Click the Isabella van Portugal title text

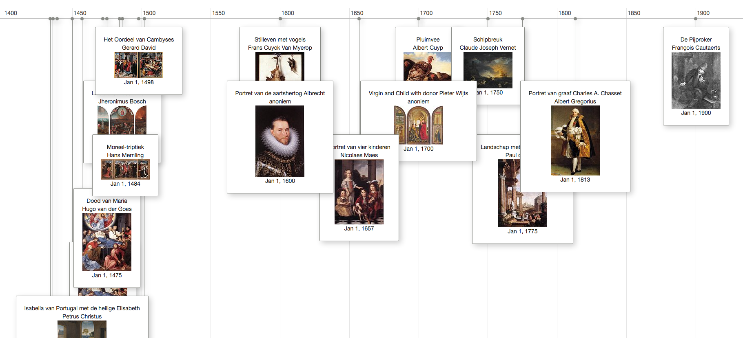[x=82, y=308]
